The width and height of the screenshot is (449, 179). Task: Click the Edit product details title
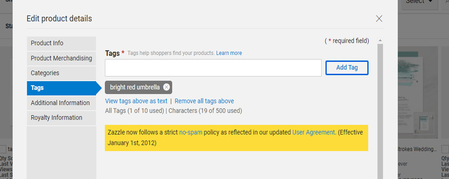59,19
